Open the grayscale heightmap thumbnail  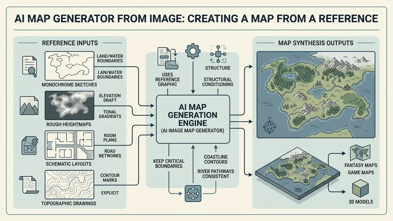click(69, 105)
